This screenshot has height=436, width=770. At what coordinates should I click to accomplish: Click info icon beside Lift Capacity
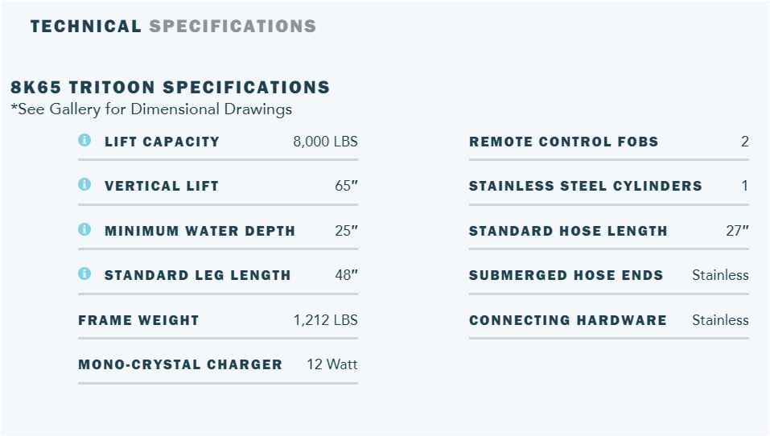[x=84, y=141]
